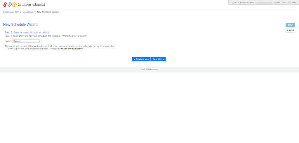The image size is (299, 143).
Task: Click Back to Dashboard in the footer bar
Action: [x=149, y=69]
